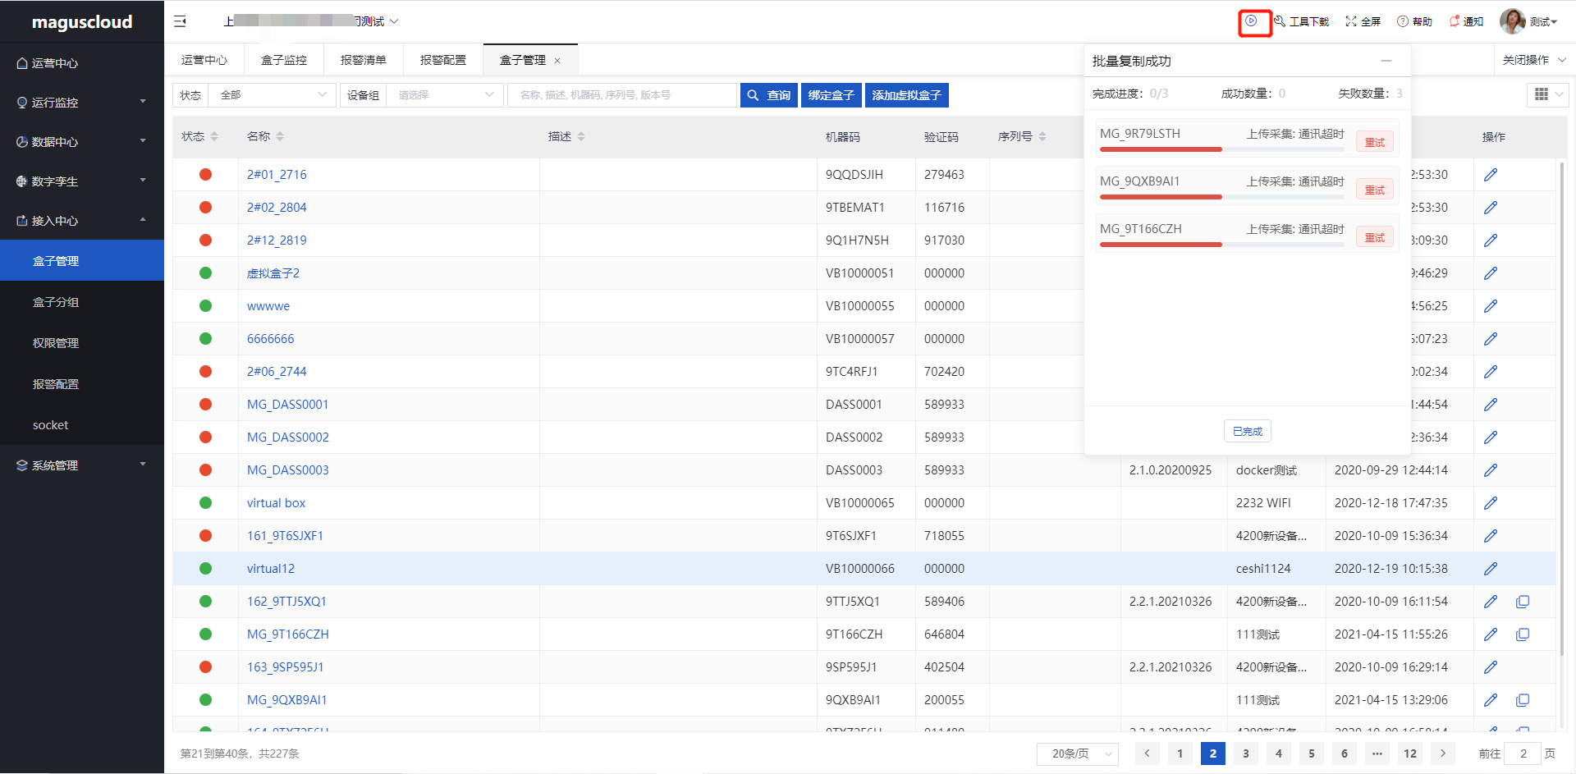
Task: Retry MG_9T166CZH upload
Action: coord(1375,237)
